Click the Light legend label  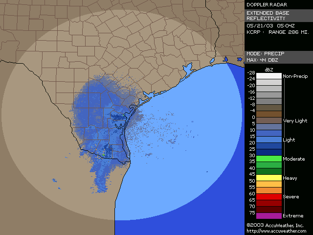289,140
